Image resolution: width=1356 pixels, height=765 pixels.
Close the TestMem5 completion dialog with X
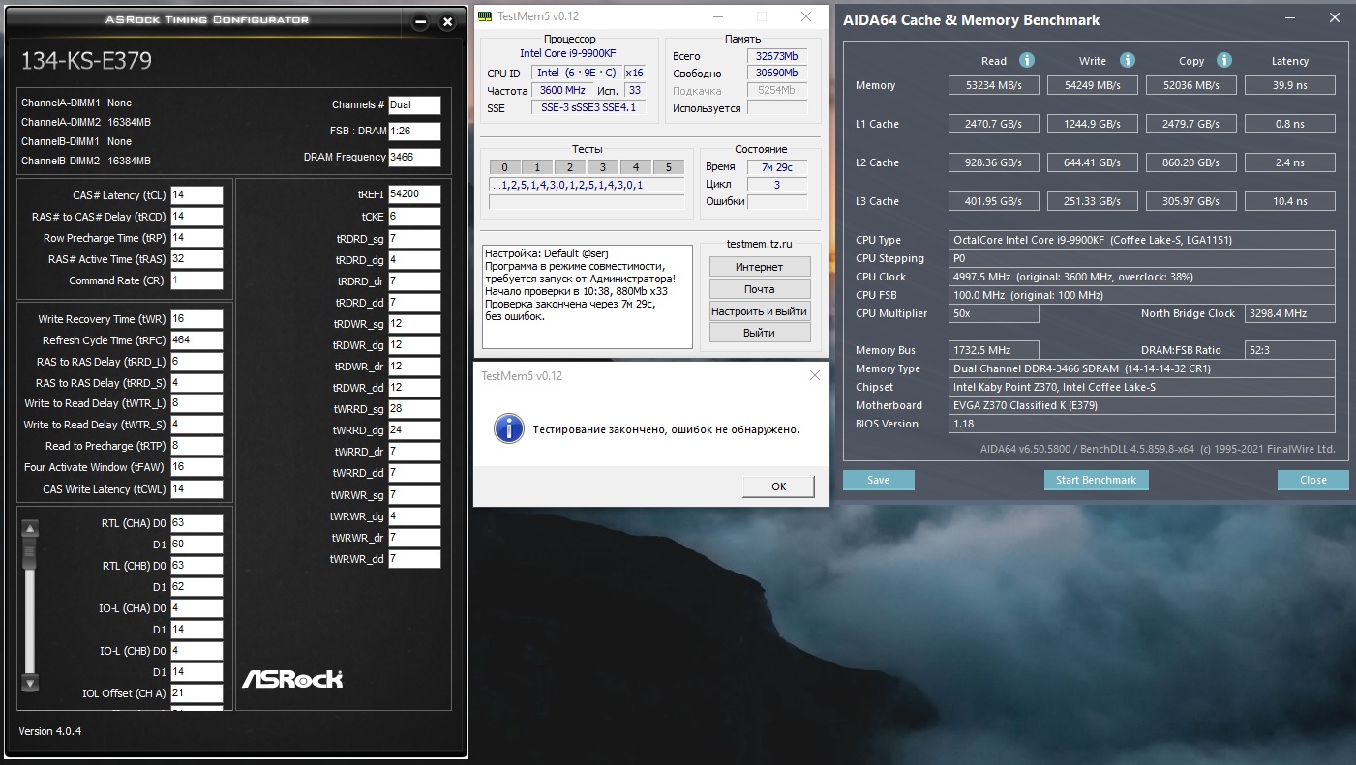point(814,375)
